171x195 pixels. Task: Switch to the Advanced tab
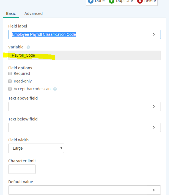pos(34,13)
